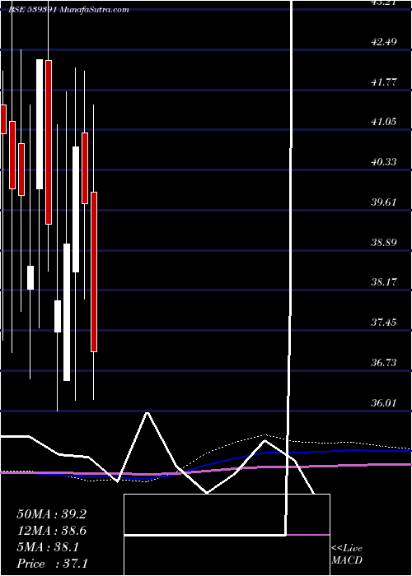
Task: Click the 5MA : 38.1 value
Action: click(x=48, y=547)
